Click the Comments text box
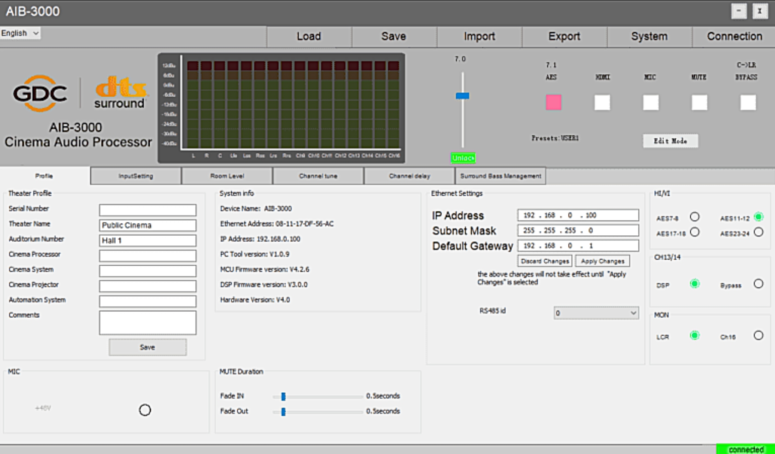 147,323
